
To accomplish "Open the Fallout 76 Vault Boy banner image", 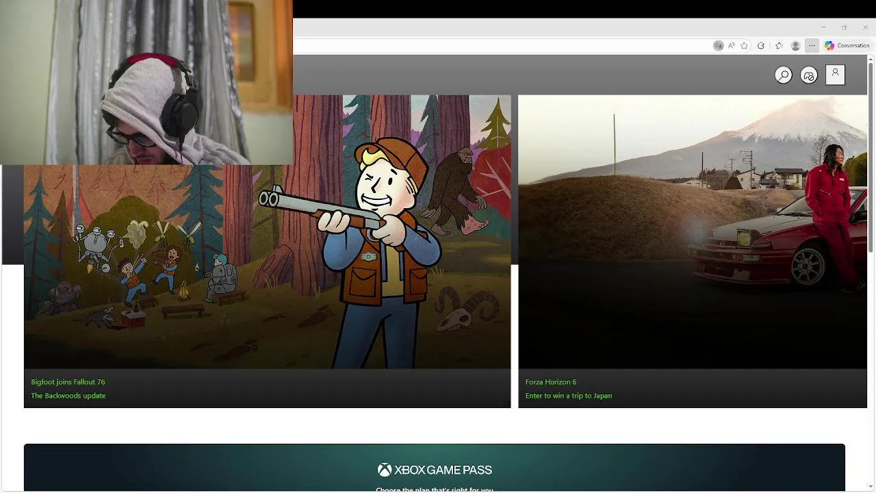I will (267, 232).
